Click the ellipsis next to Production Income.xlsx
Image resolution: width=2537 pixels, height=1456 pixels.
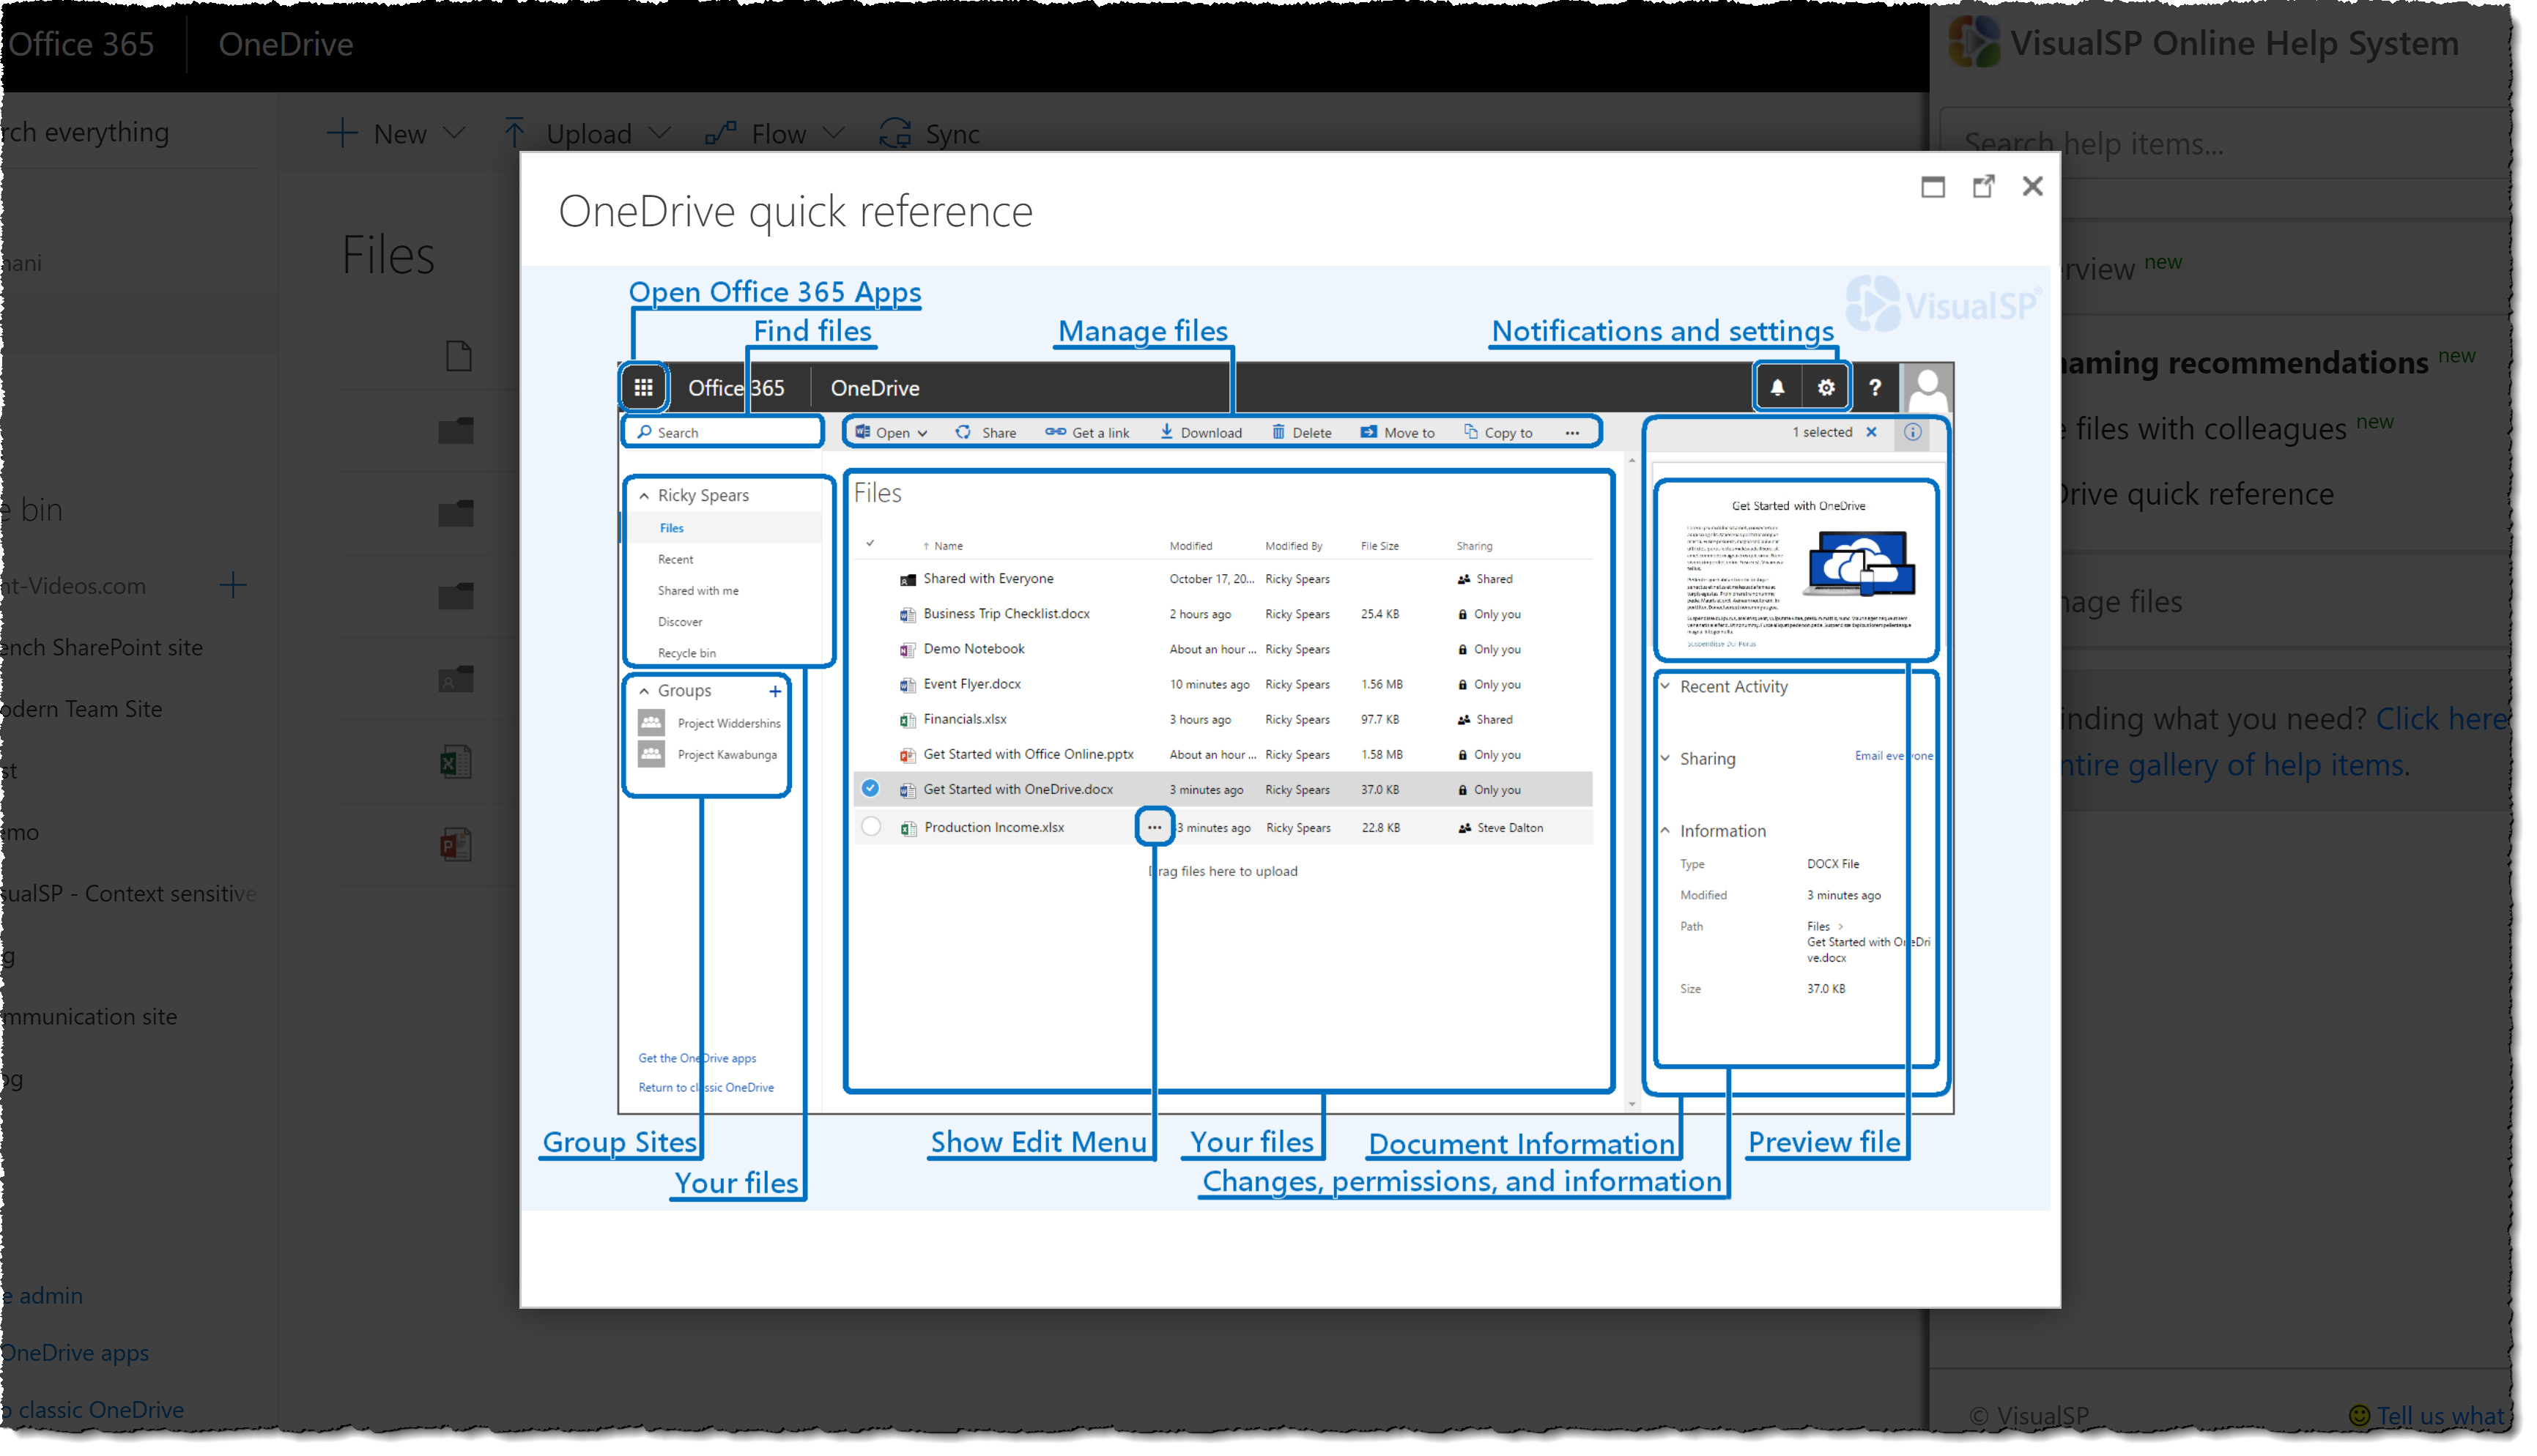pyautogui.click(x=1155, y=829)
